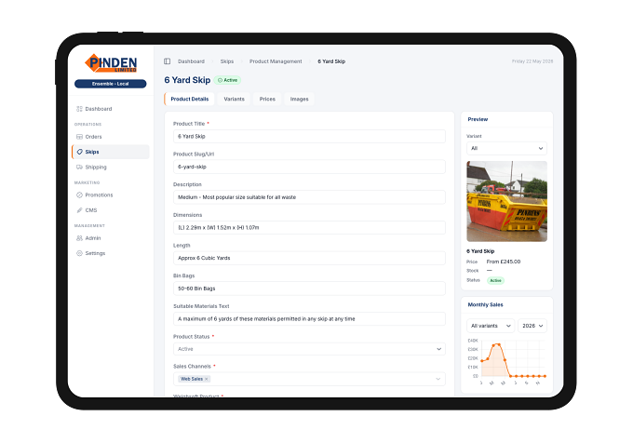The width and height of the screenshot is (633, 443).
Task: Go to Product Management breadcrumb
Action: point(276,61)
